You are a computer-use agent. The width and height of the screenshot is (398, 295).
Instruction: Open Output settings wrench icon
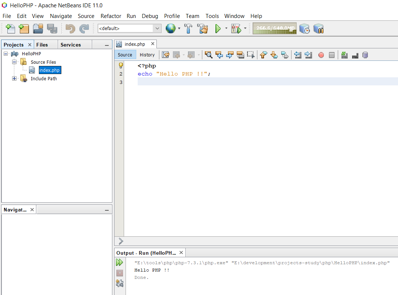coord(120,283)
